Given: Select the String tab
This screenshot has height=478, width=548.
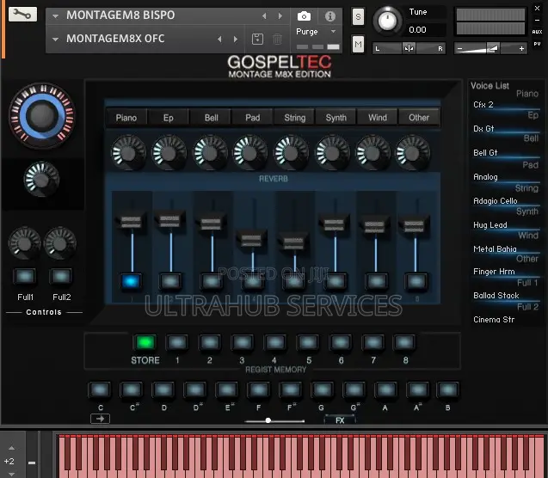Looking at the screenshot, I should pos(294,118).
